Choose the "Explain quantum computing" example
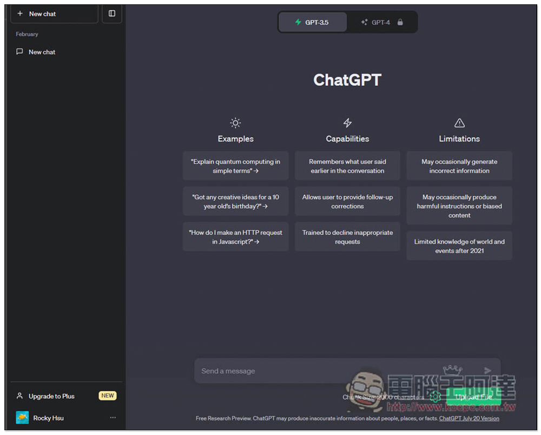 pos(236,166)
